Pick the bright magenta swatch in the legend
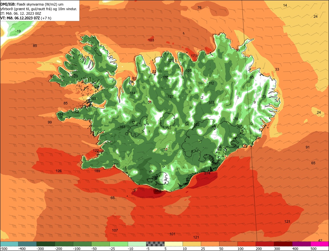Image resolution: width=329 pixels, height=251 pixels. click(x=320, y=244)
